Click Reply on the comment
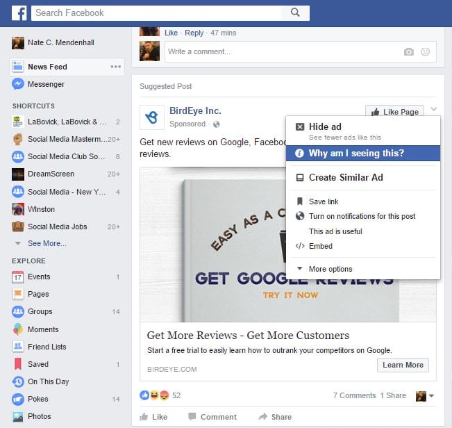Image resolution: width=452 pixels, height=428 pixels. (194, 33)
